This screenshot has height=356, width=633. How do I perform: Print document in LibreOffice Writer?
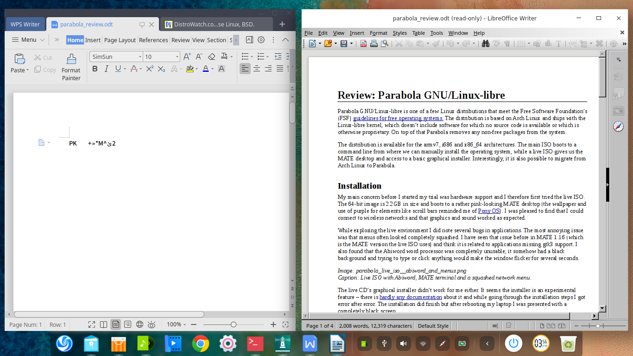[373, 44]
